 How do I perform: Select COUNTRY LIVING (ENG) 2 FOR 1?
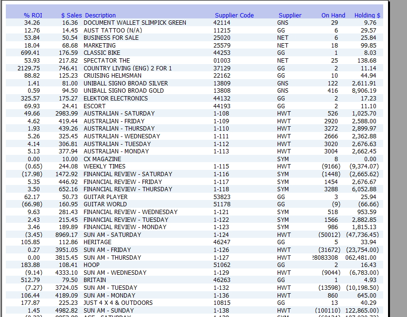click(x=127, y=68)
